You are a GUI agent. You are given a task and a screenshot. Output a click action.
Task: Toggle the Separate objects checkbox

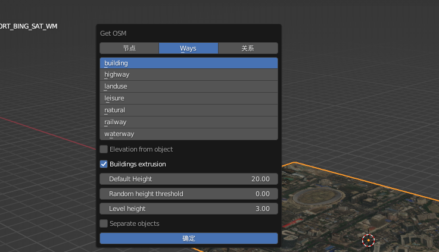point(104,223)
